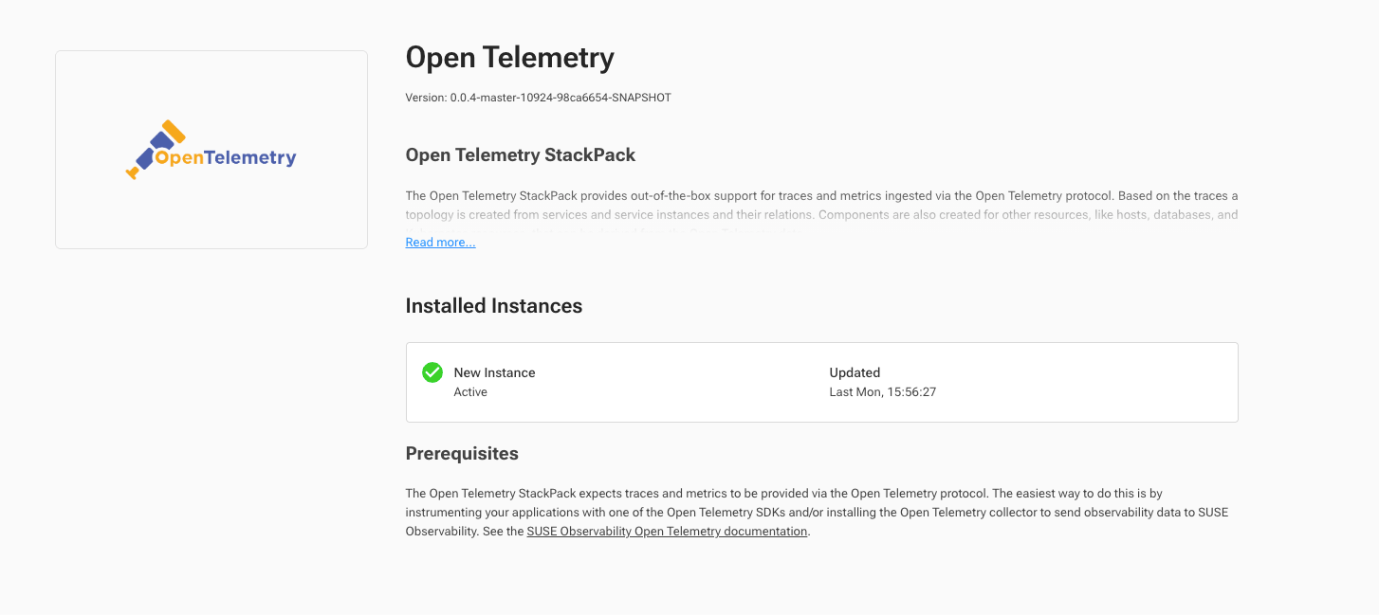
Task: Click the Open Telemetry StackPack heading
Action: (520, 154)
